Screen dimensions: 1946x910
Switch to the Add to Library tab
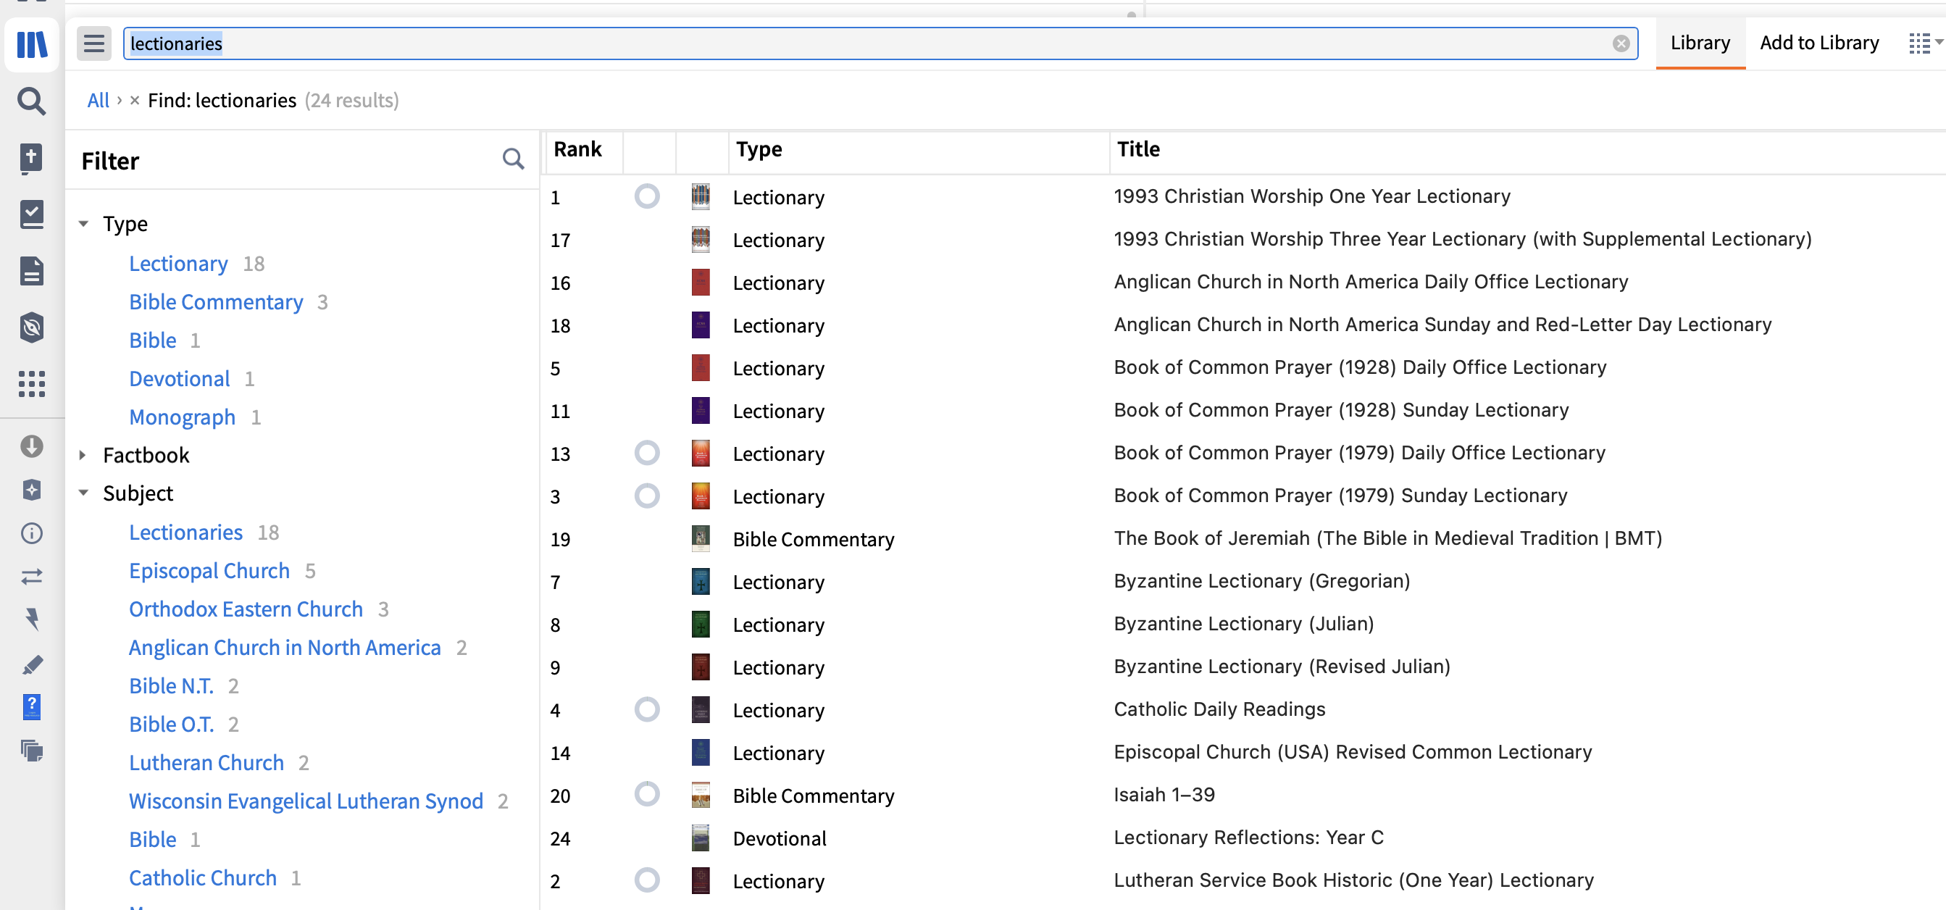pyautogui.click(x=1819, y=43)
